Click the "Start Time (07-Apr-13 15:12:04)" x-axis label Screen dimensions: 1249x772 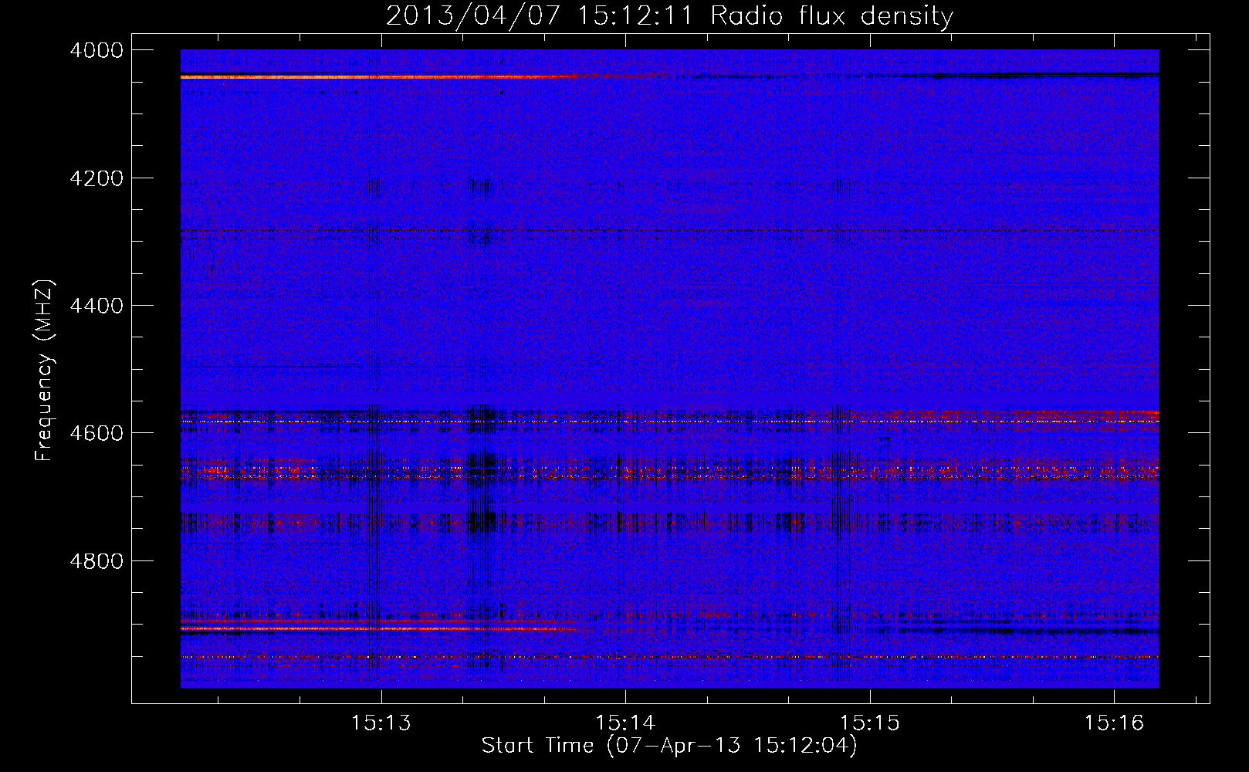coord(669,746)
